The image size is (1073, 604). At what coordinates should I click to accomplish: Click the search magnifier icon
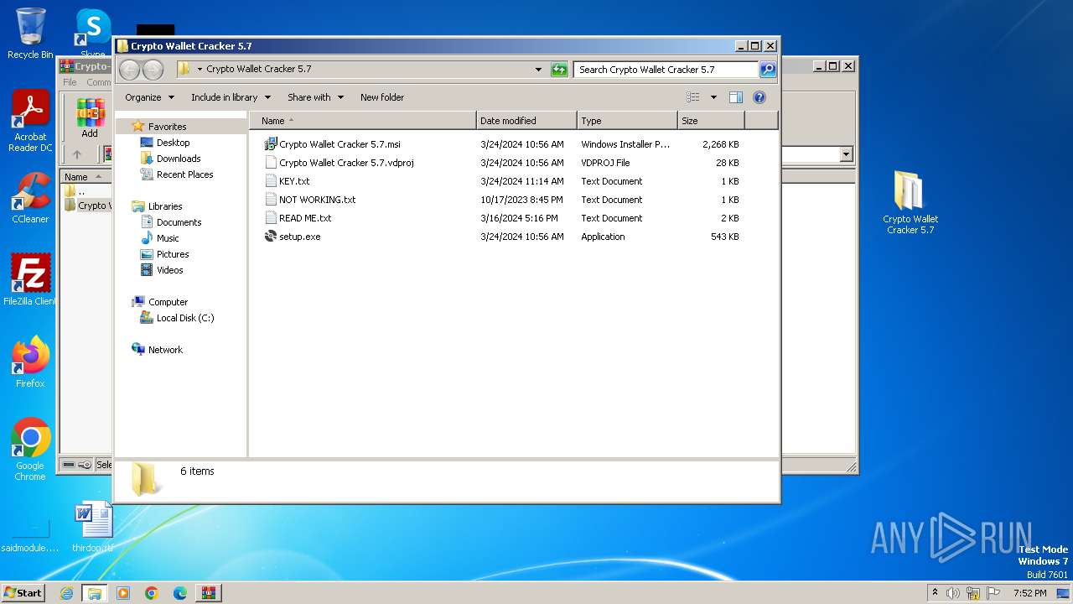767,70
